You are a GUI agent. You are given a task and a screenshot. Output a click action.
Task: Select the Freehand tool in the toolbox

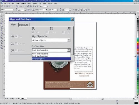(1, 21)
